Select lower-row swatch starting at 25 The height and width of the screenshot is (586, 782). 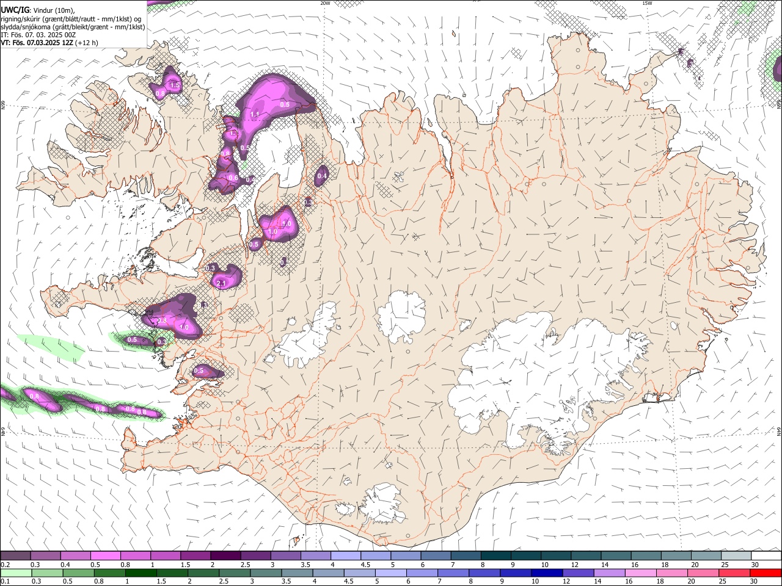735,573
